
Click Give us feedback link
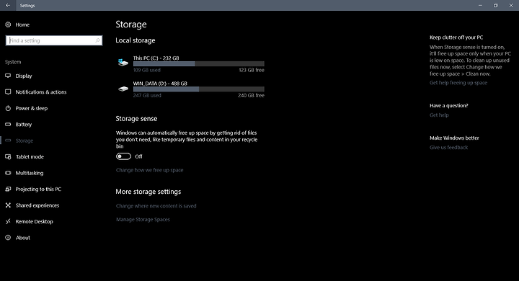click(449, 148)
